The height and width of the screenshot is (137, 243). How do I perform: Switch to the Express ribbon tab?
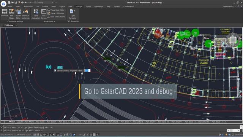click(x=117, y=6)
